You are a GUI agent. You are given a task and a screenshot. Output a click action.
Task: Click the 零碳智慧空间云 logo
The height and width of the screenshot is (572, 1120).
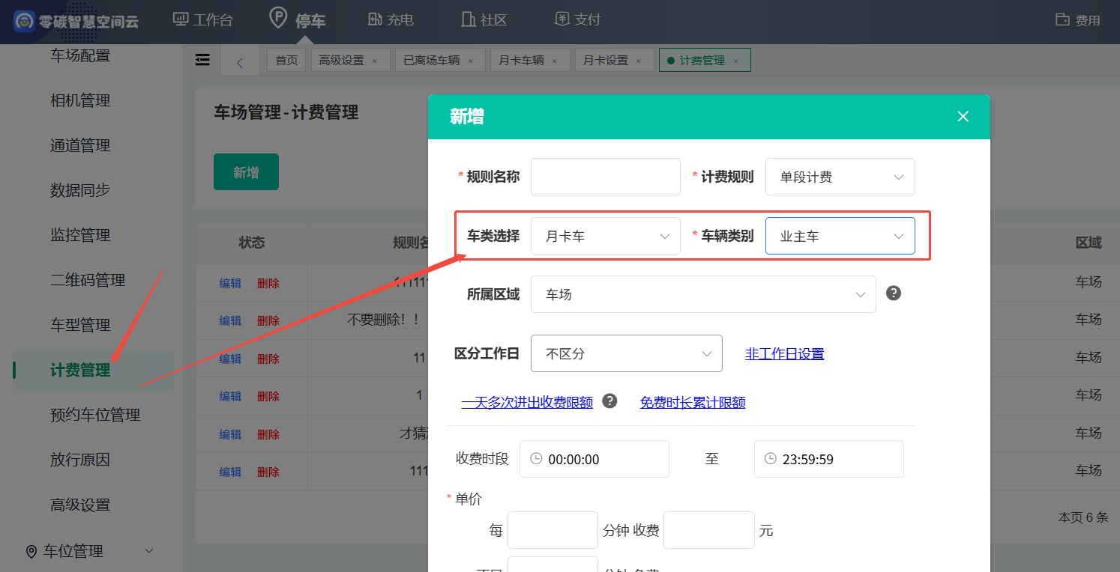tap(76, 21)
